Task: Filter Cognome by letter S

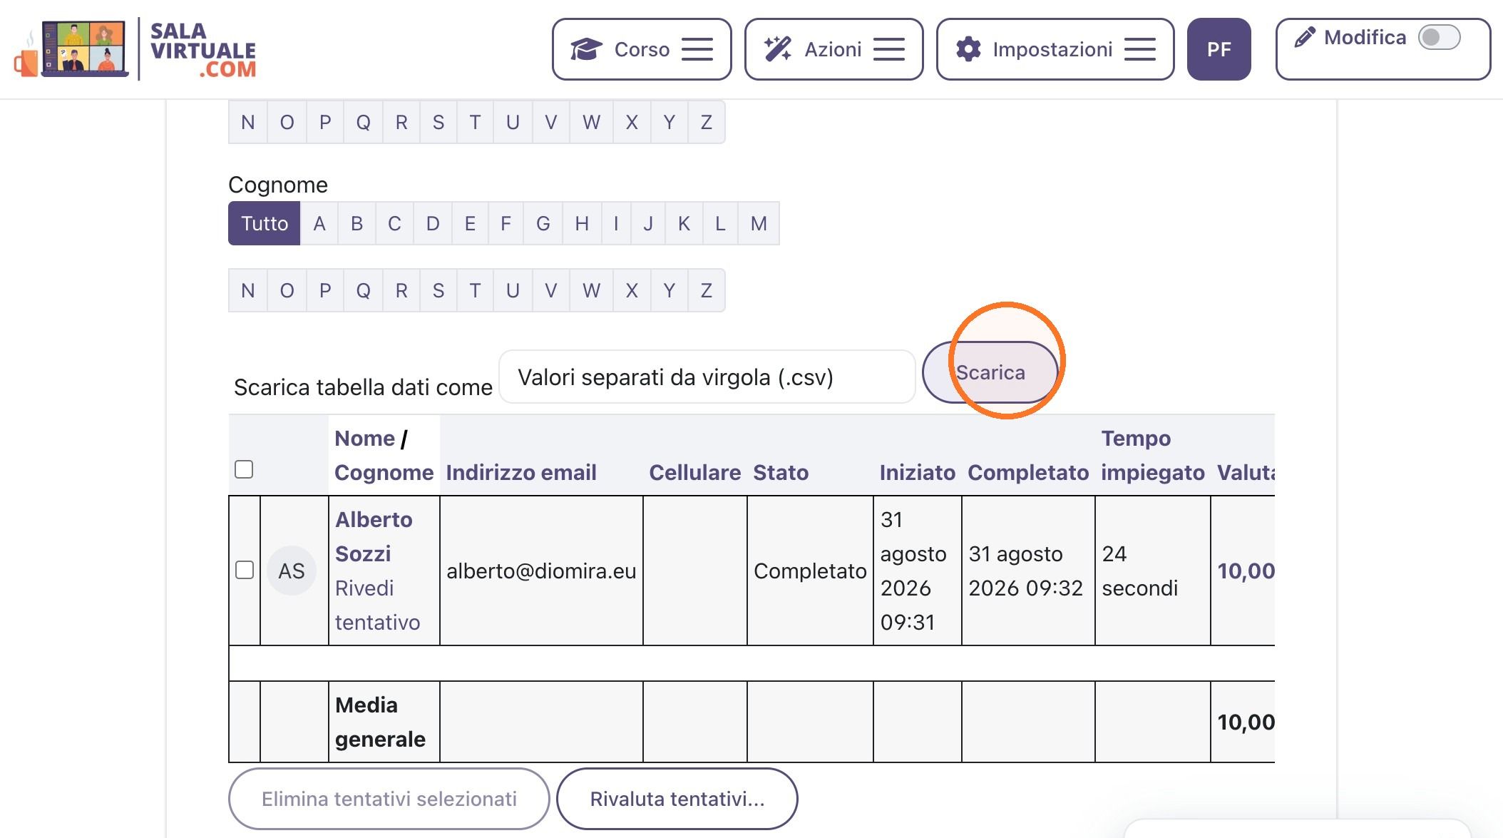Action: coord(438,290)
